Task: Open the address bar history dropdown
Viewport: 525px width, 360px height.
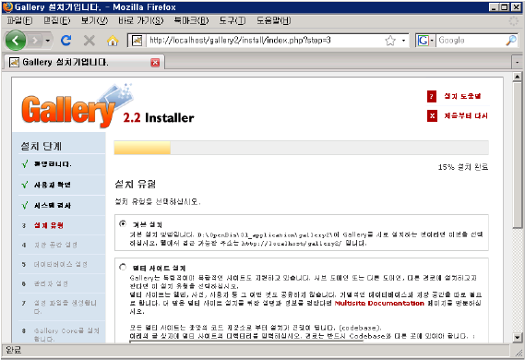Action: pyautogui.click(x=403, y=41)
